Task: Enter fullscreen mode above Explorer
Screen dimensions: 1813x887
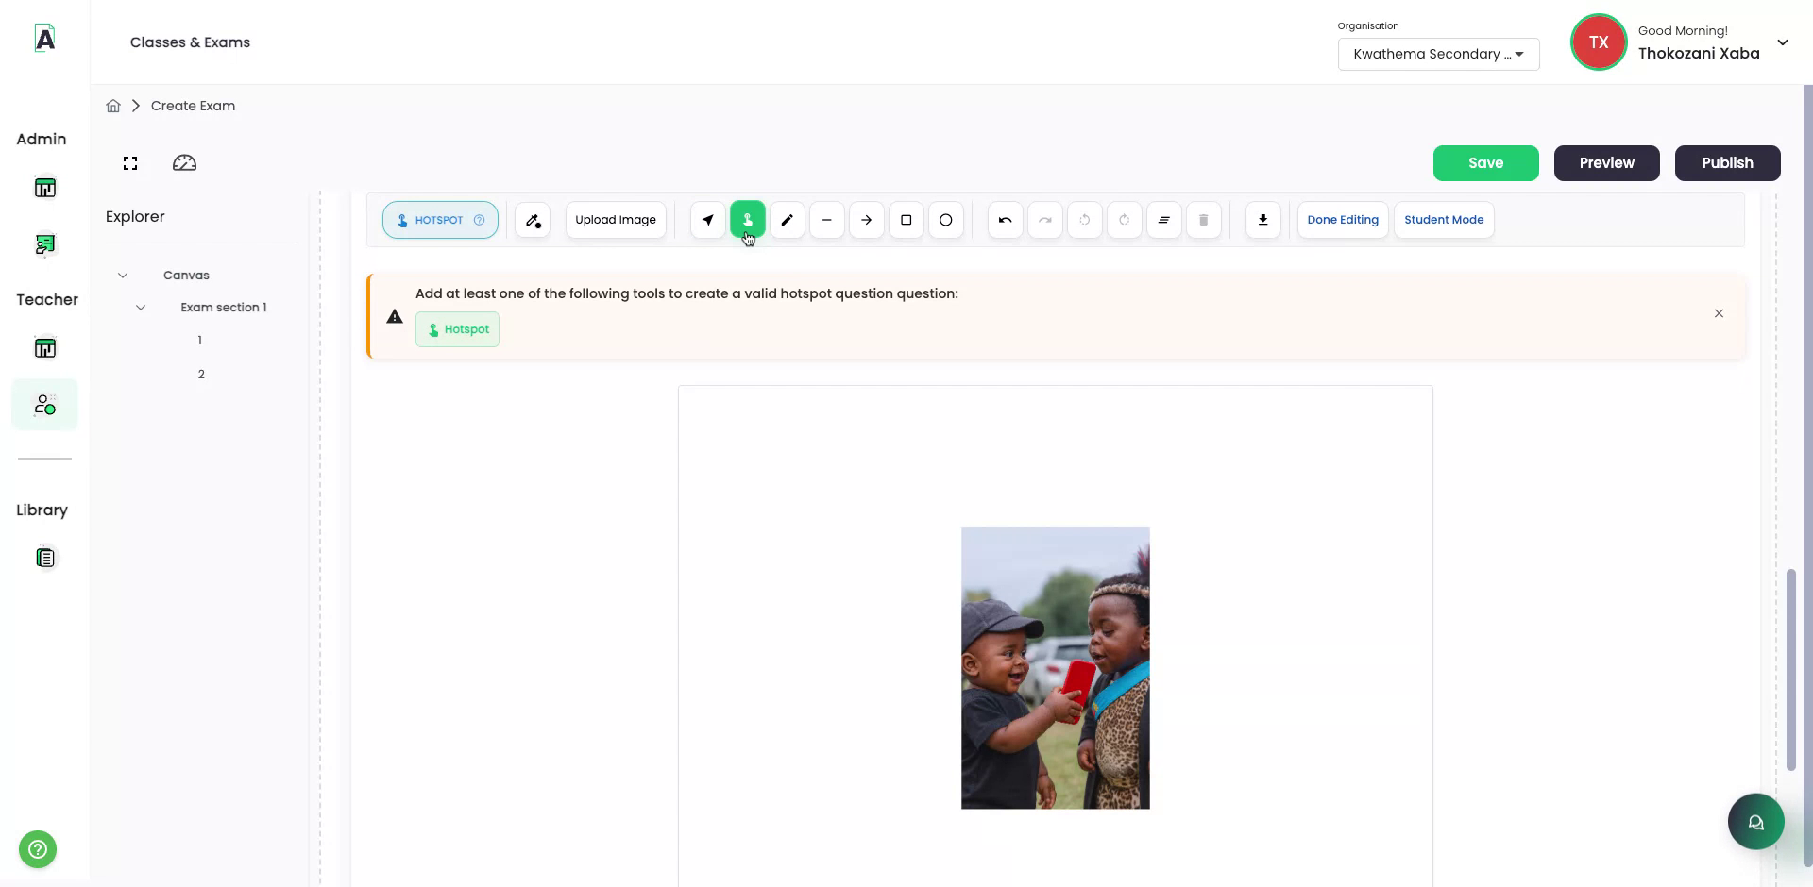Action: pyautogui.click(x=129, y=162)
